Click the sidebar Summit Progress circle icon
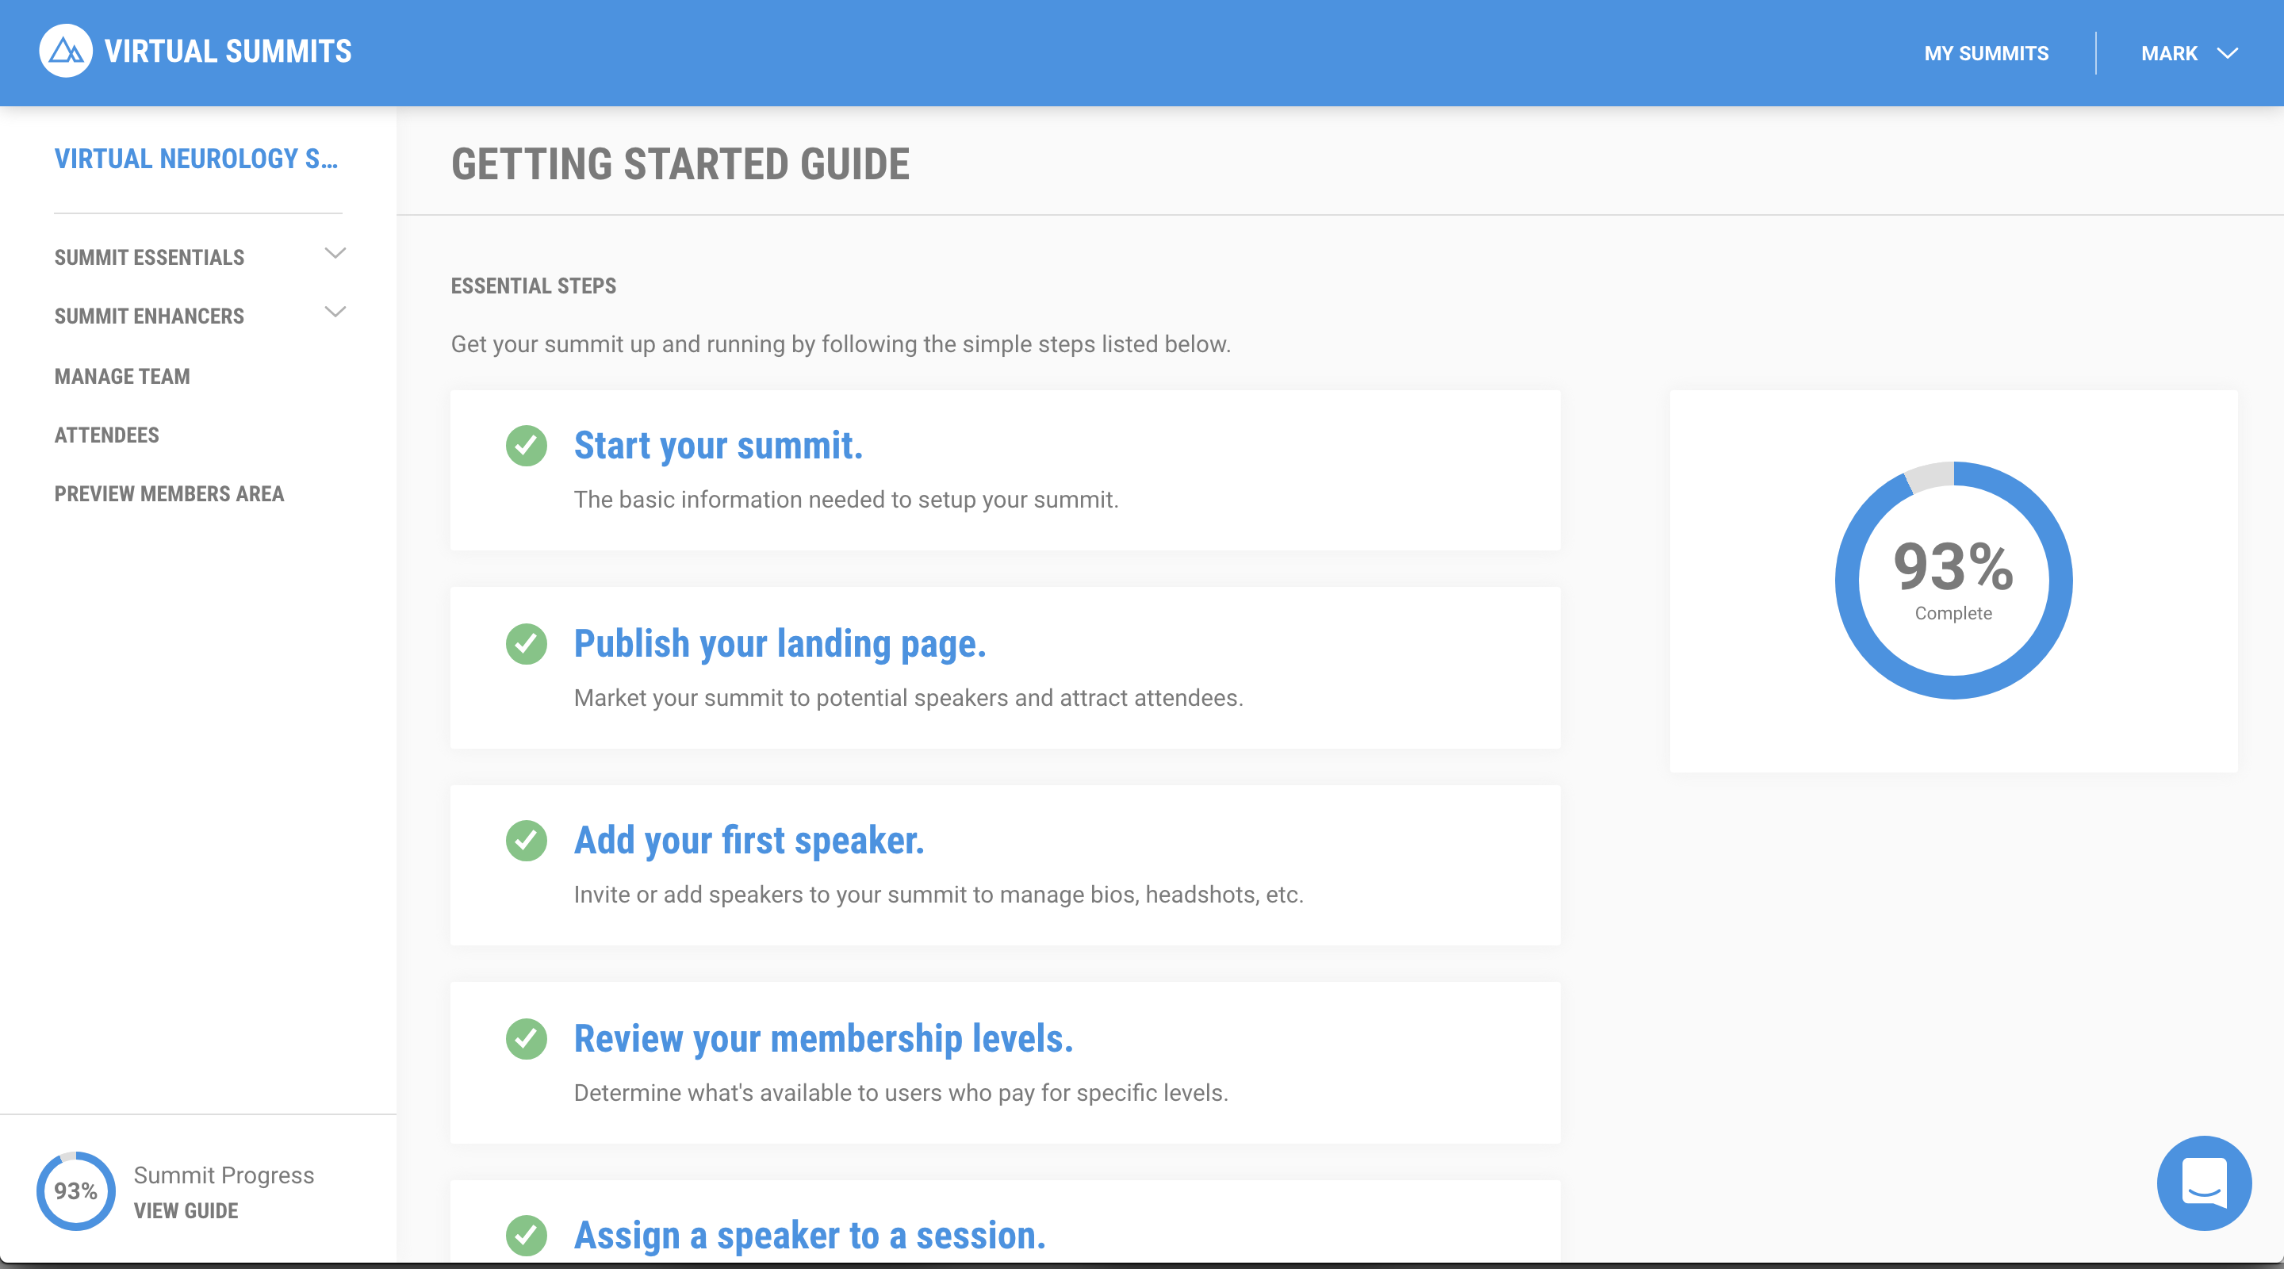The image size is (2284, 1269). 76,1190
